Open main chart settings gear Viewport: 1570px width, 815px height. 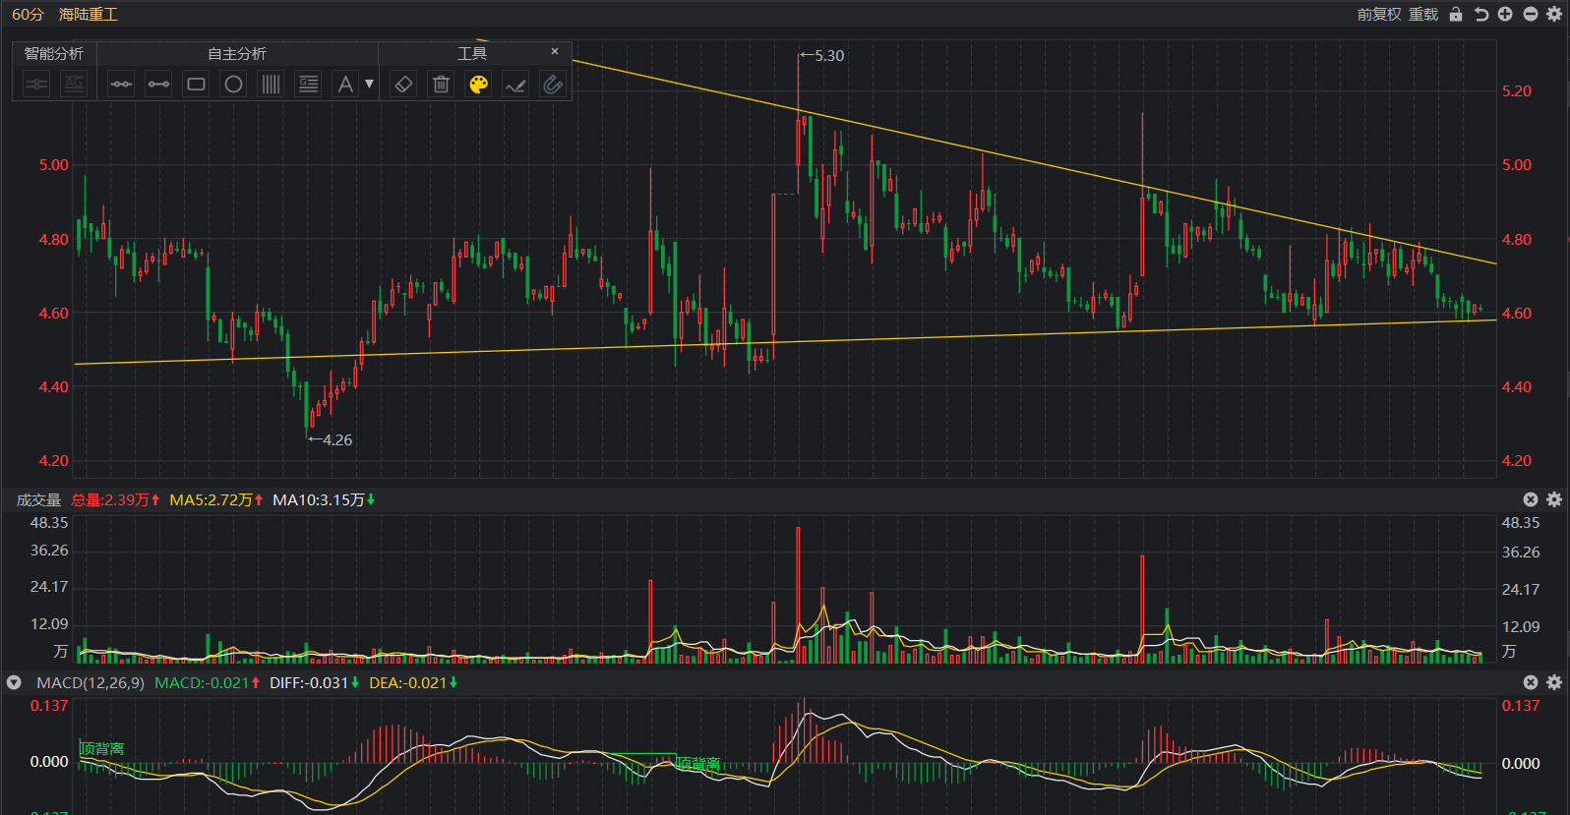[x=1554, y=14]
